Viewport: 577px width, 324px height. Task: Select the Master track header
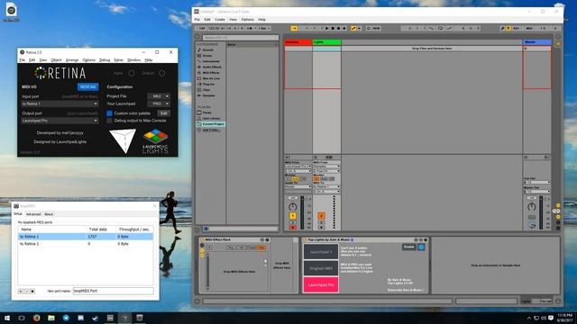(x=537, y=42)
